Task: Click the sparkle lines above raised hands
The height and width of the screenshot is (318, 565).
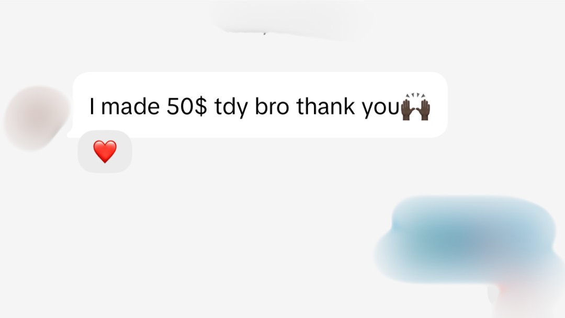Action: pyautogui.click(x=416, y=95)
